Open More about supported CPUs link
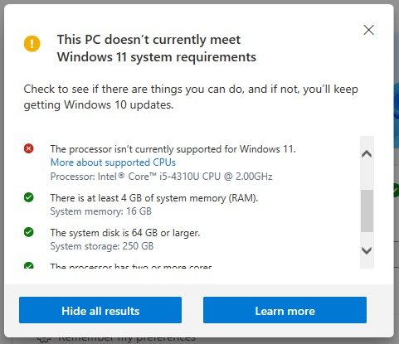 tap(113, 162)
